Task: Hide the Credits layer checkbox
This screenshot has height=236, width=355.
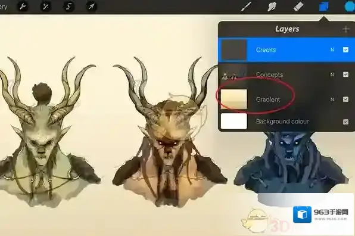Action: point(345,49)
